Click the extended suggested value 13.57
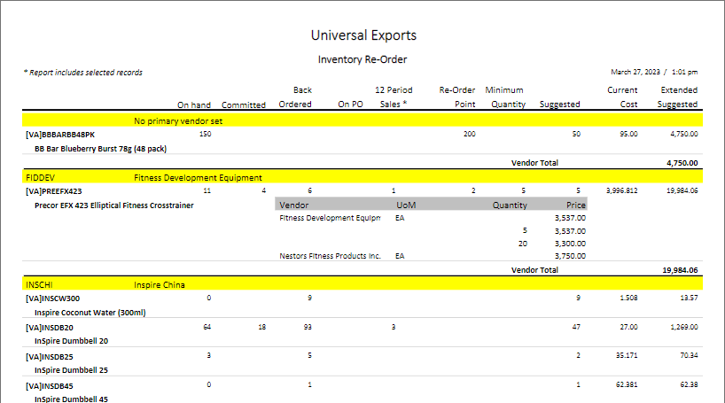 [689, 298]
